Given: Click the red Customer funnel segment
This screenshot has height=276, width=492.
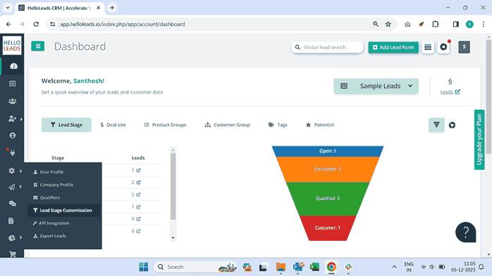Looking at the screenshot, I should coord(328,227).
